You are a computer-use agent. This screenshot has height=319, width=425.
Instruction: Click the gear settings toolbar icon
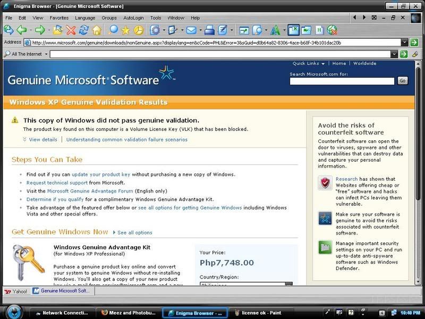tap(155, 30)
